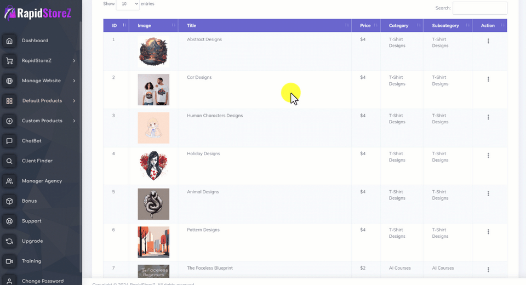526x285 pixels.
Task: Open action menu for Abstract Designs
Action: [x=488, y=41]
